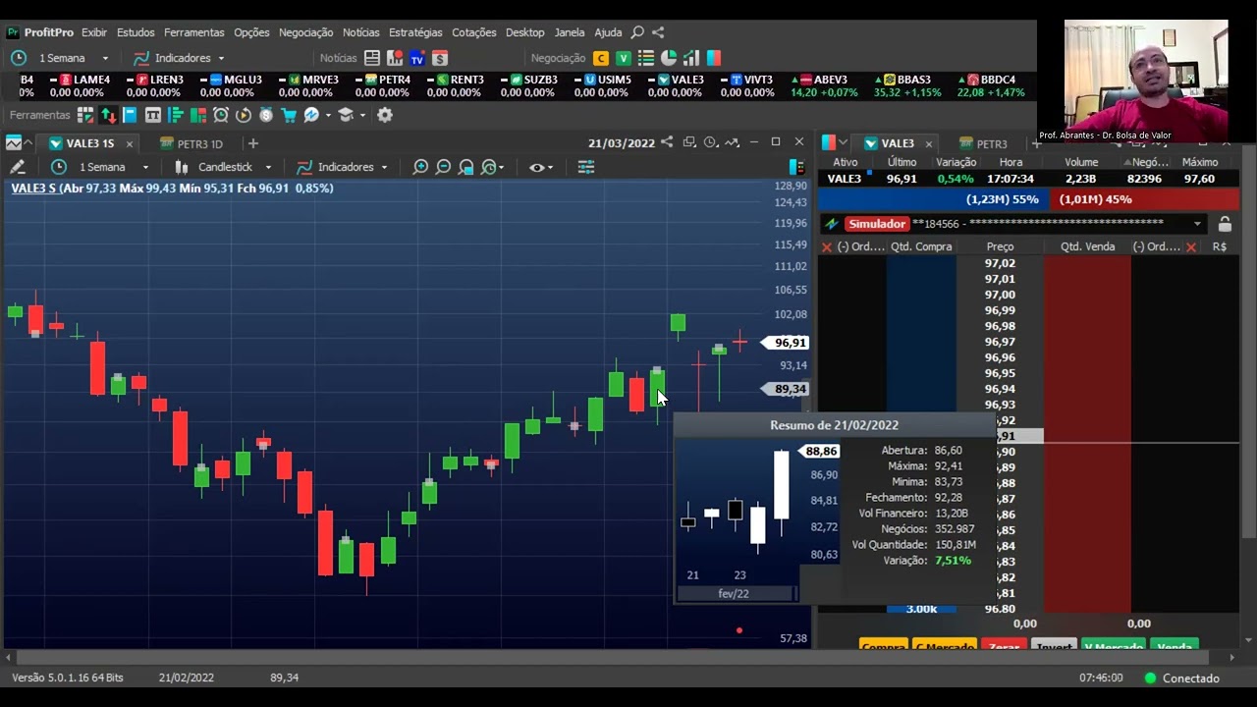Screen dimensions: 1257x707
Task: Open the orange S news icon
Action: [x=440, y=58]
